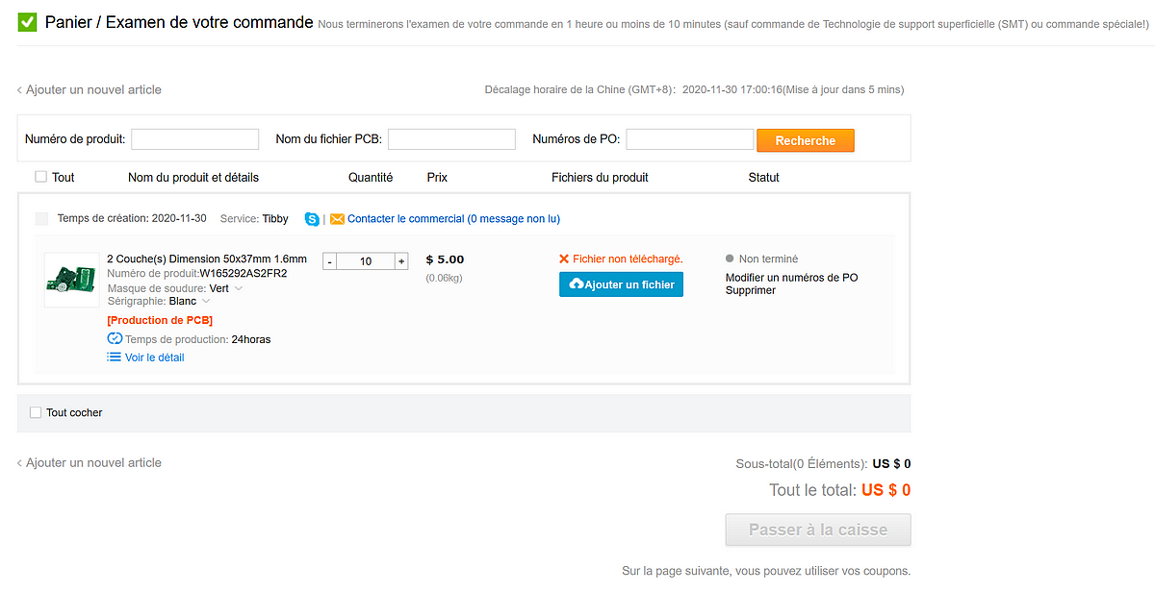Viewport: 1155px width, 592px height.
Task: Focus the 'Numéro de produit' search field
Action: (195, 139)
